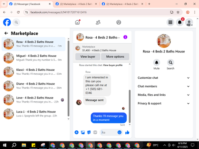
Task: Click View buyer button
Action: coord(88,56)
